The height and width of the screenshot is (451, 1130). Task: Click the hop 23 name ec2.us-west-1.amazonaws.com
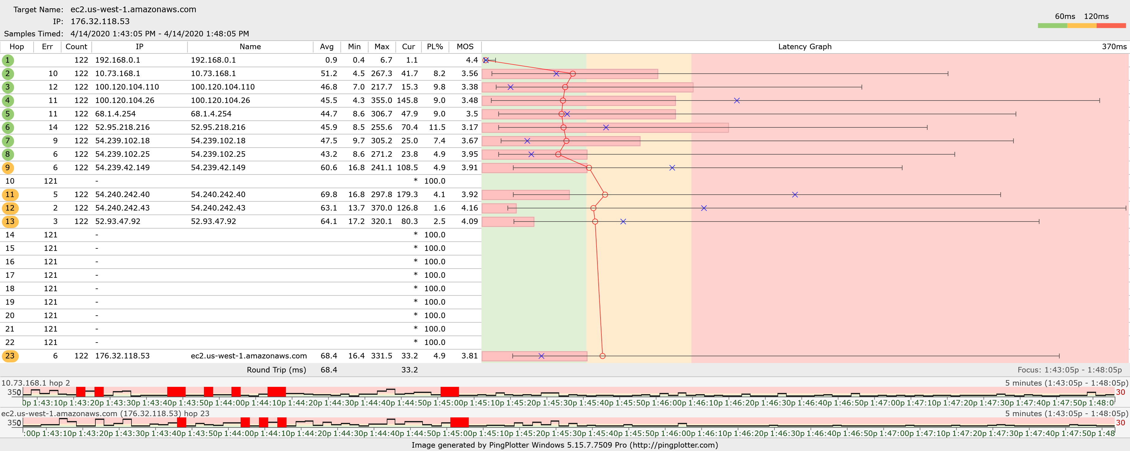(249, 356)
